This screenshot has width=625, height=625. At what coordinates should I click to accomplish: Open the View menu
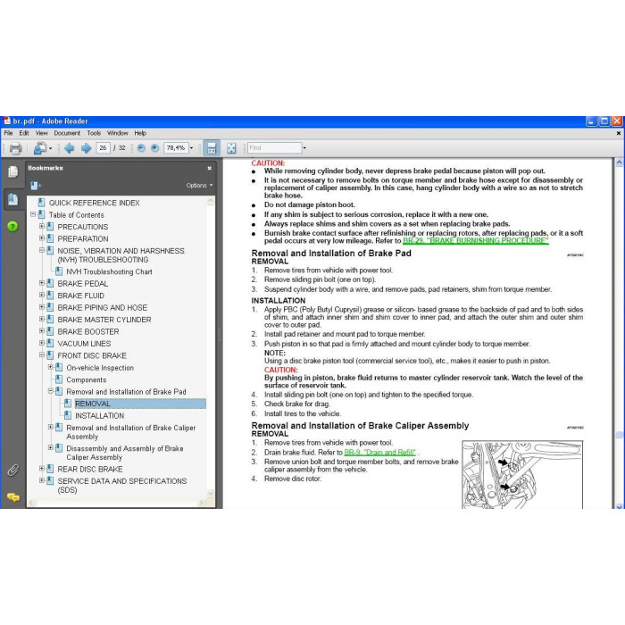pyautogui.click(x=41, y=133)
